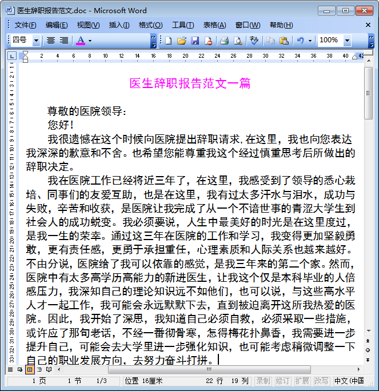Switch to Normal view icon
This screenshot has width=379, height=391.
click(x=10, y=369)
